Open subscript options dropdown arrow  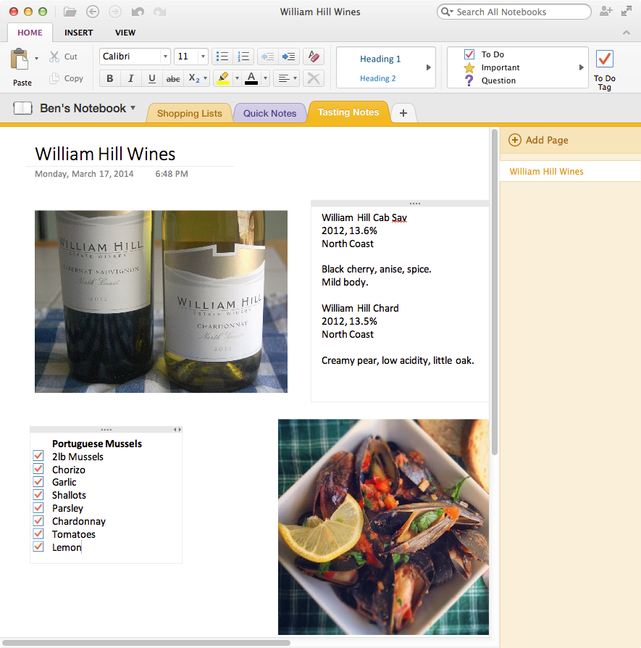click(205, 78)
